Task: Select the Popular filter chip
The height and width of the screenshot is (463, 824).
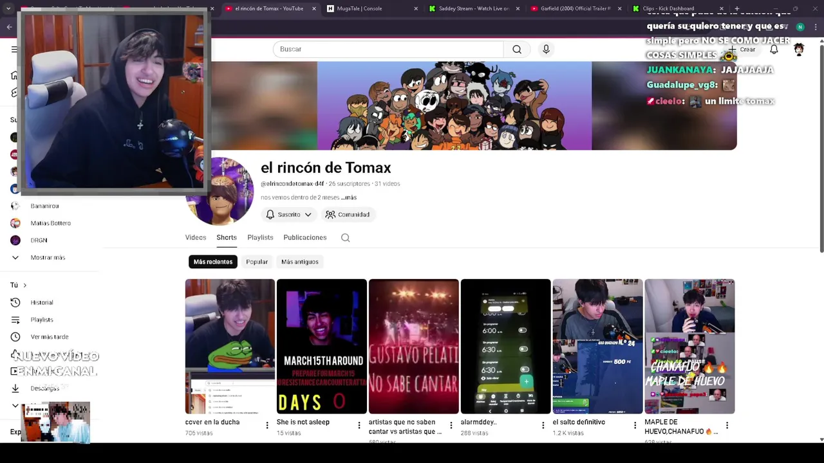Action: 257,262
